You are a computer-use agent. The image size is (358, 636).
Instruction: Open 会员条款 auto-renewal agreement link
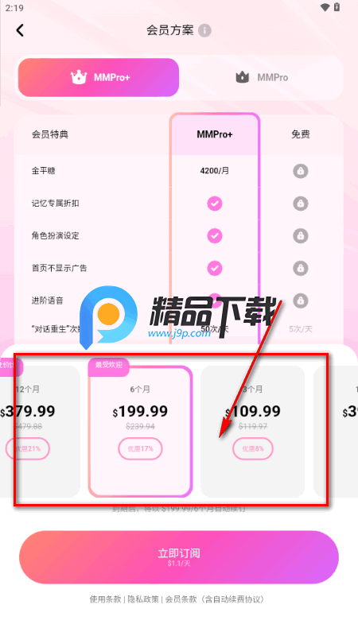[215, 599]
